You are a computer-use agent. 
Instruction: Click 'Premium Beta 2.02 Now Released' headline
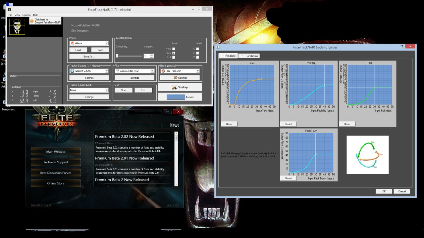coord(125,137)
